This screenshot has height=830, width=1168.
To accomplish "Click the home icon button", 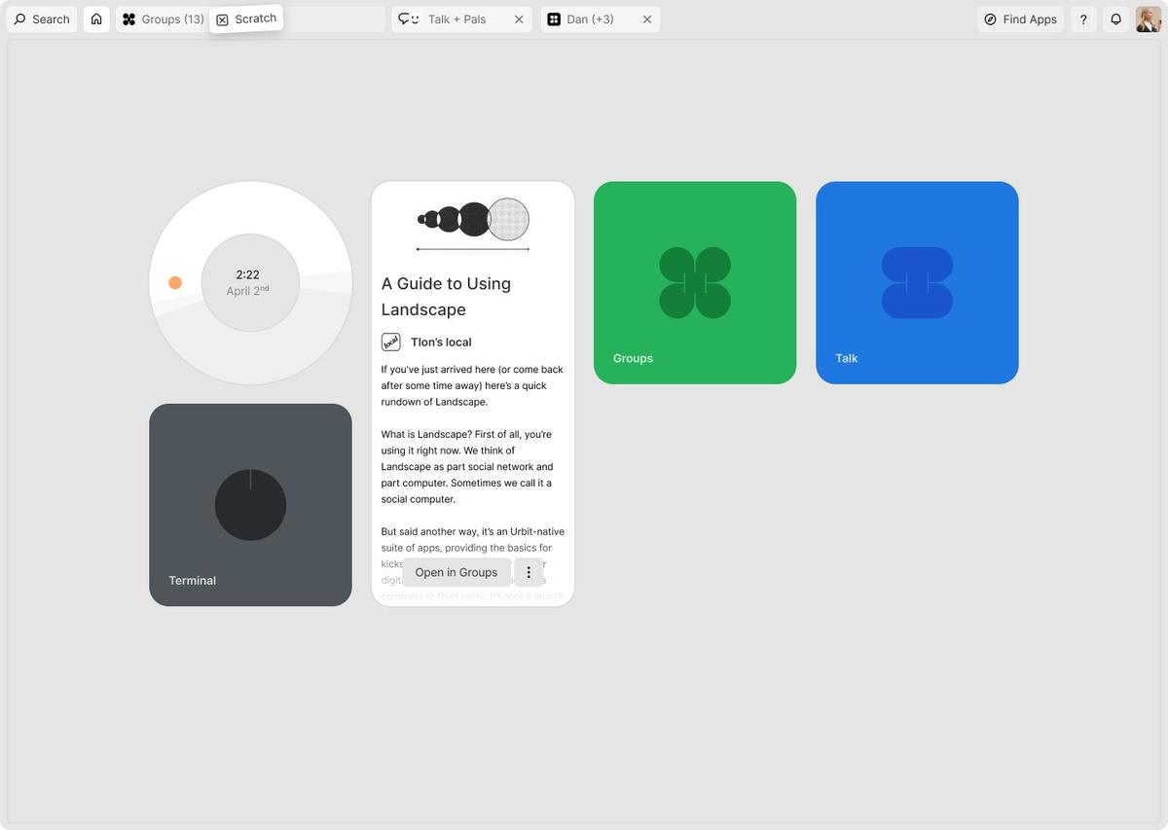I will coord(96,19).
